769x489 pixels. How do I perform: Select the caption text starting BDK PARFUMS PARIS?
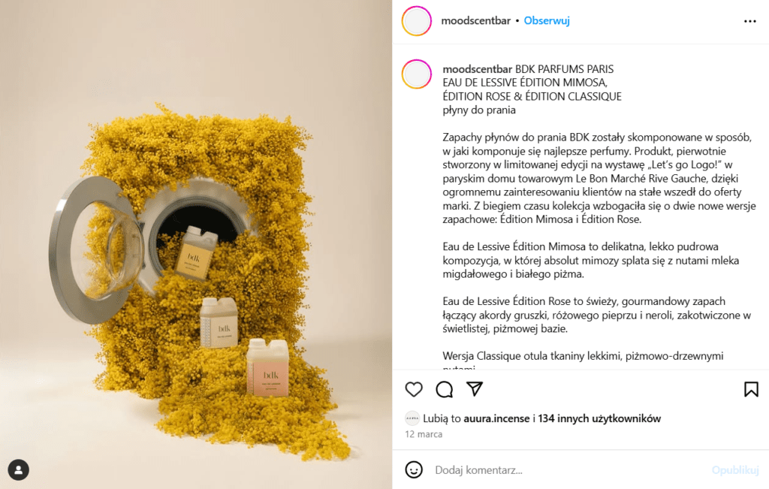[x=599, y=216]
